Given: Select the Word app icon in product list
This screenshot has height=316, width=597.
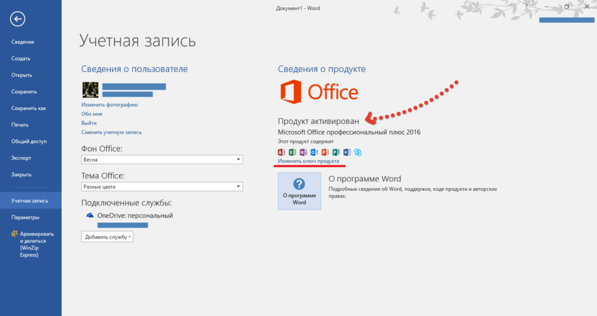Looking at the screenshot, I should point(347,152).
